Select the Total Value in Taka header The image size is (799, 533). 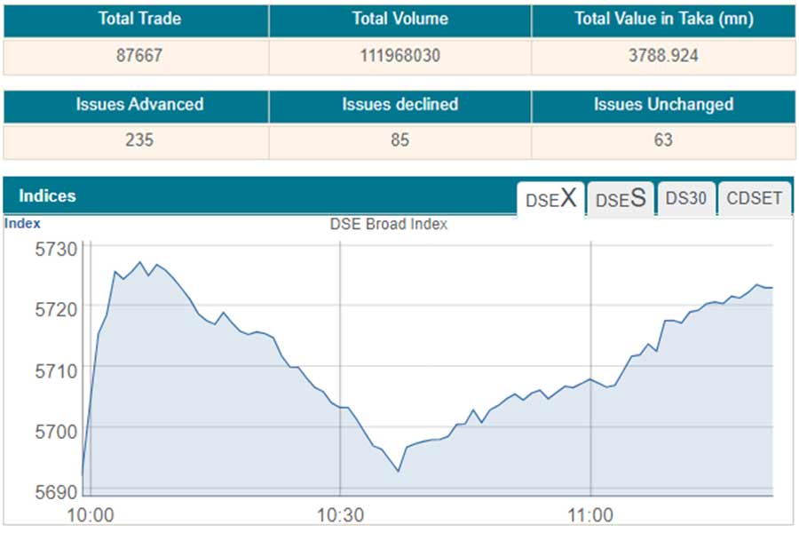[x=663, y=20]
